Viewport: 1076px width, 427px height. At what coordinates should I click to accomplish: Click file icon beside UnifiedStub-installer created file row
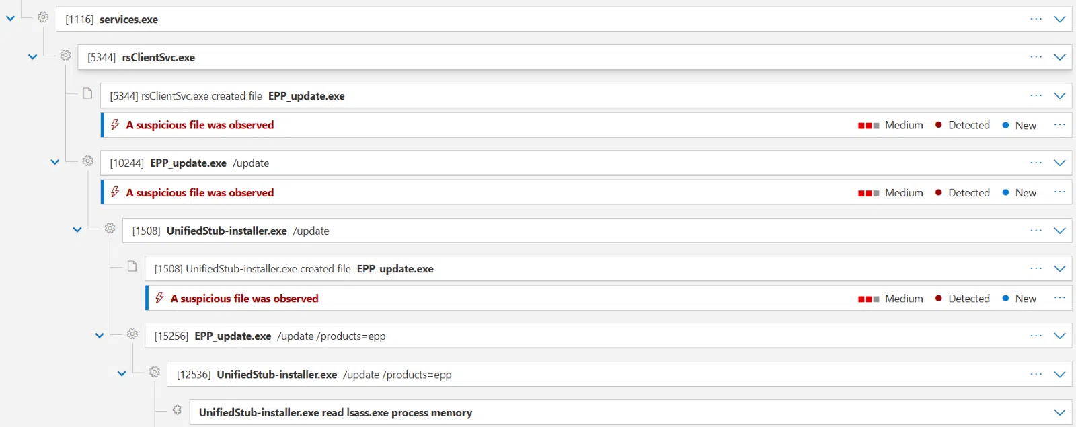point(132,266)
